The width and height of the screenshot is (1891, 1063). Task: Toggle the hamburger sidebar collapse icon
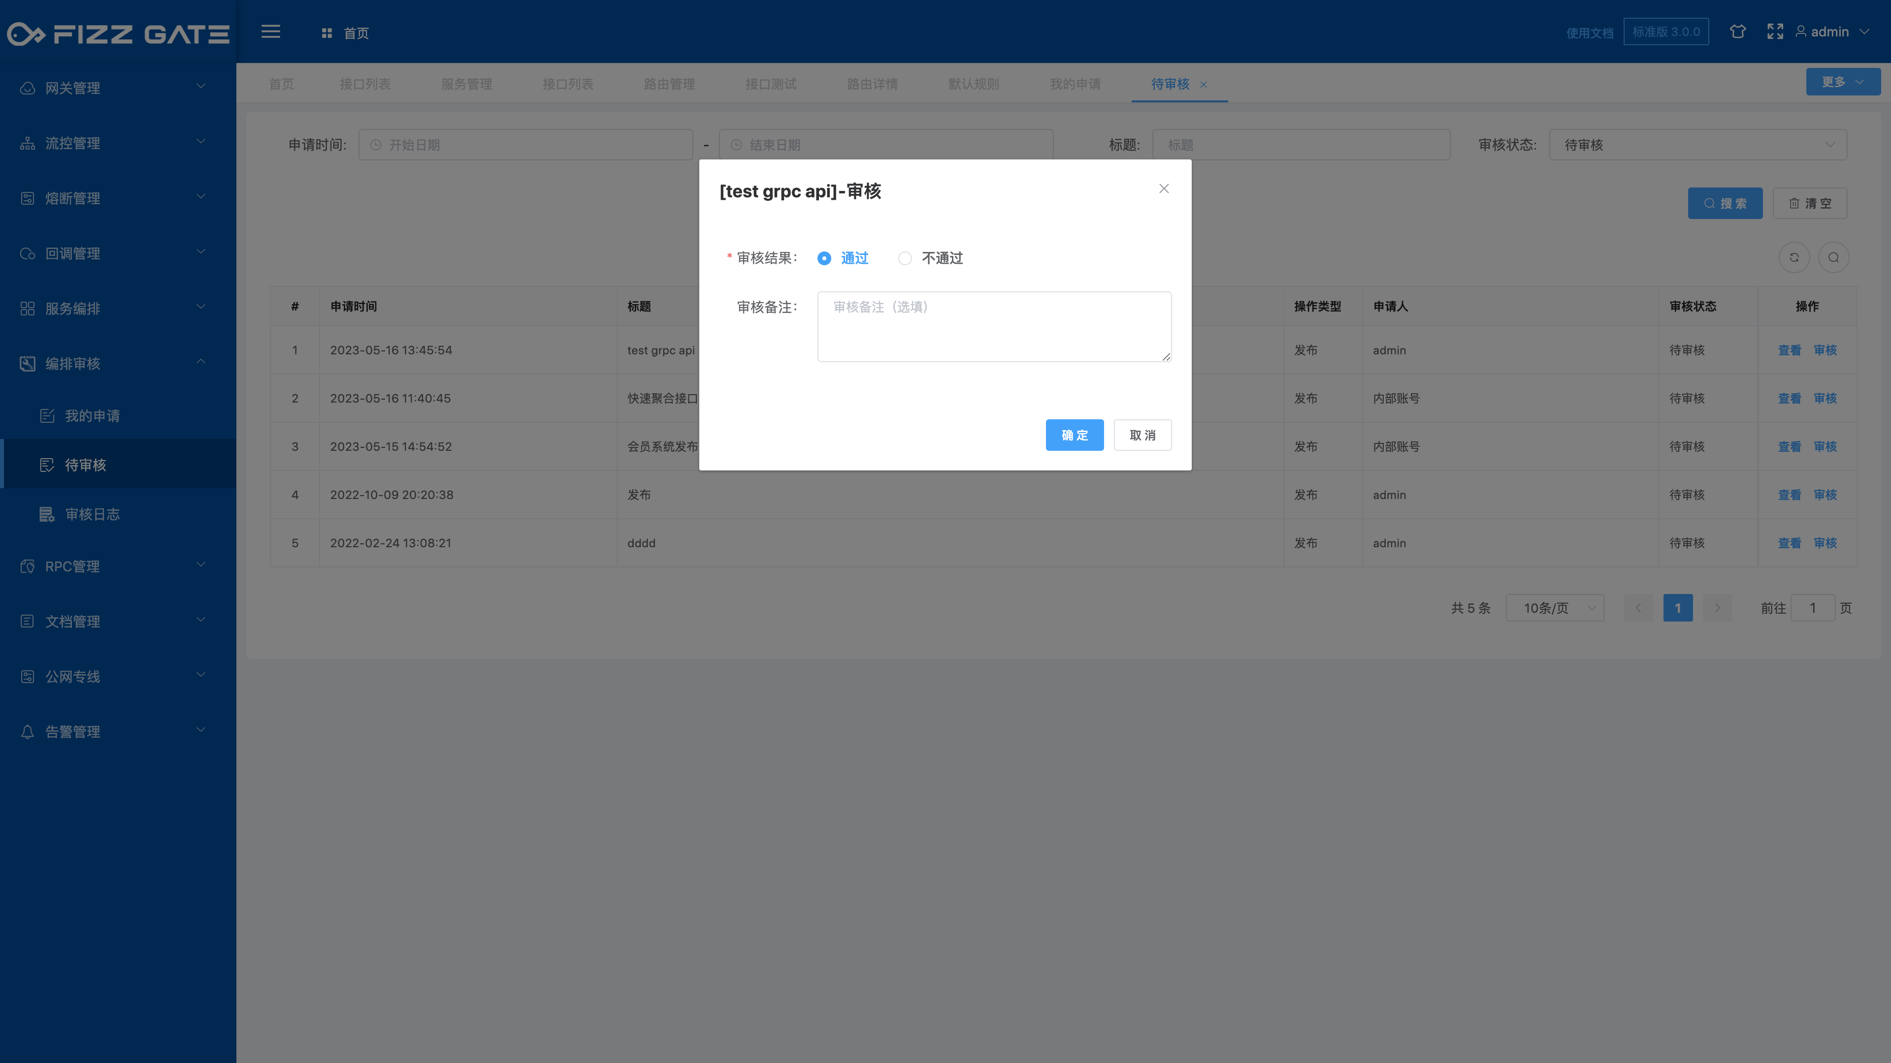(x=271, y=31)
